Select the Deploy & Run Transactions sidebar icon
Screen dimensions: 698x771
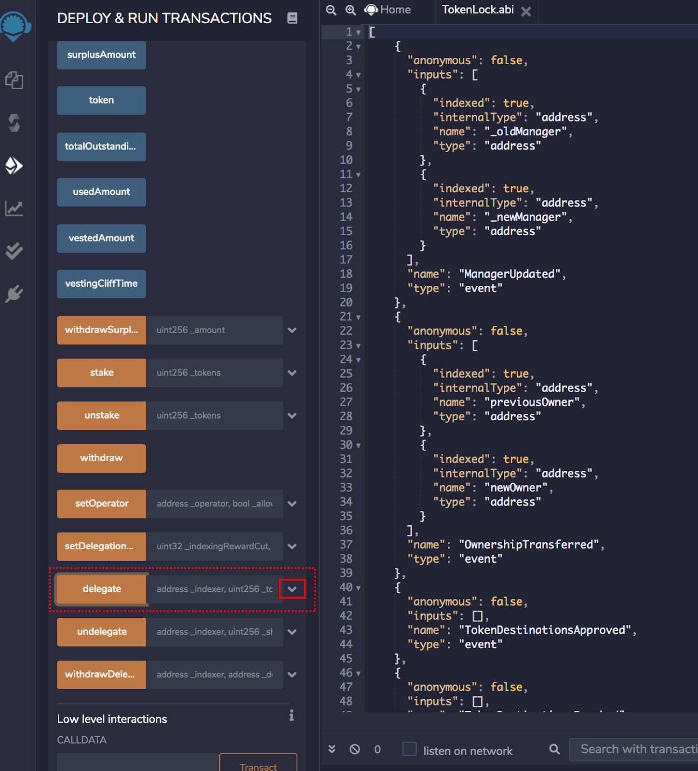click(x=14, y=166)
